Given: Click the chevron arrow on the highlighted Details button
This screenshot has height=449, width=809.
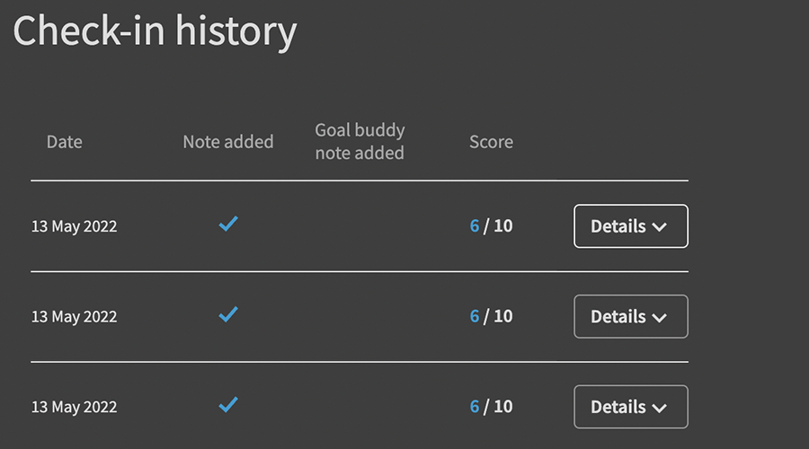Looking at the screenshot, I should (x=660, y=227).
